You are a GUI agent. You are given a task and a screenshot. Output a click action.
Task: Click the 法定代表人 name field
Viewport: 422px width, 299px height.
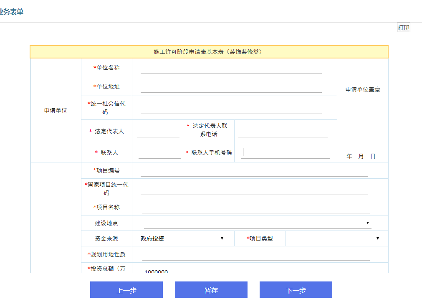click(x=158, y=132)
